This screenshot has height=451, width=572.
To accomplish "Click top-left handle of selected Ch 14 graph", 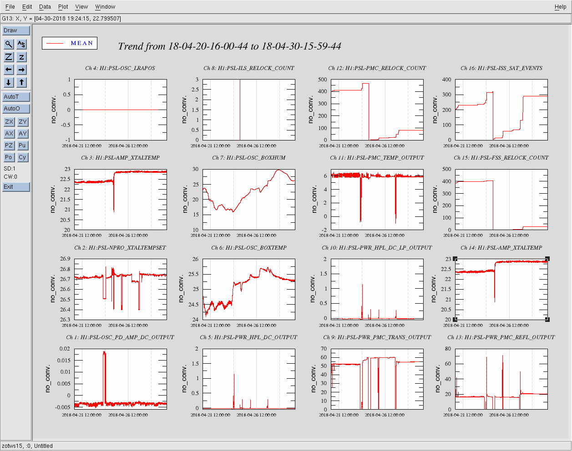I will pyautogui.click(x=455, y=259).
